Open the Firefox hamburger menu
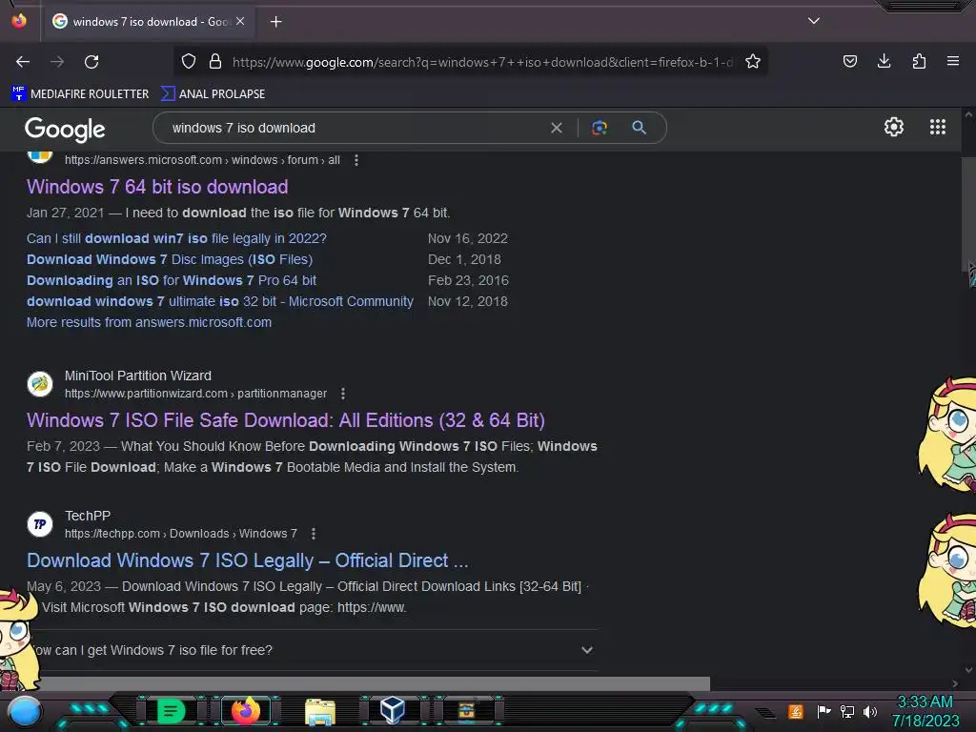 952,61
